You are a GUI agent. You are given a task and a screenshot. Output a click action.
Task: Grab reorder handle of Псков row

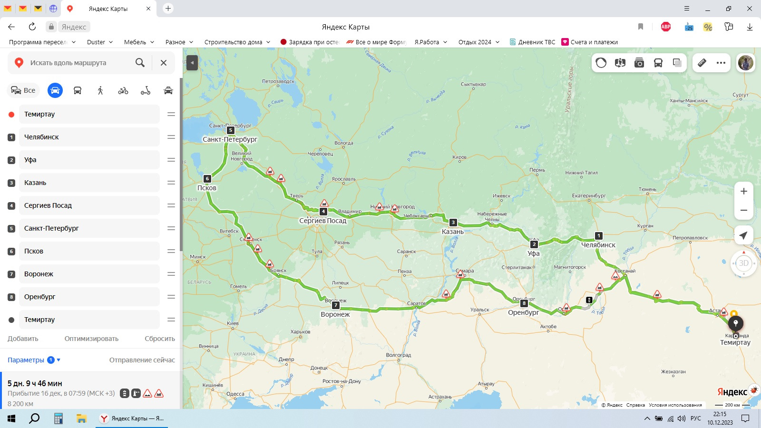click(x=171, y=251)
